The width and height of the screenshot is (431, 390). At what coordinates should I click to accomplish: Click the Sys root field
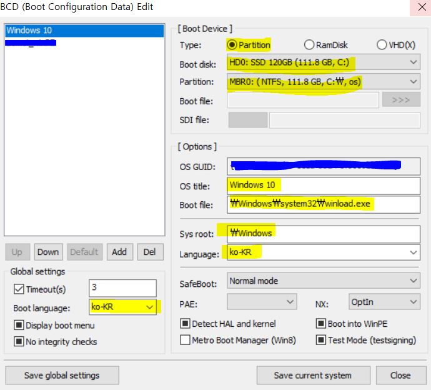point(324,234)
